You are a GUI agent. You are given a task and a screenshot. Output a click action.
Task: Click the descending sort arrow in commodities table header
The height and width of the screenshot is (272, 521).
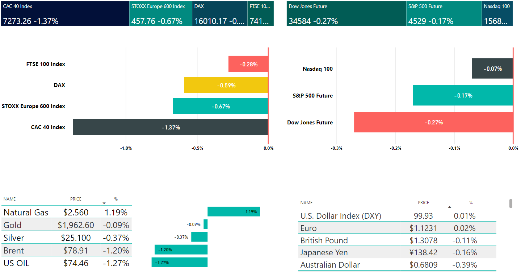(x=104, y=203)
